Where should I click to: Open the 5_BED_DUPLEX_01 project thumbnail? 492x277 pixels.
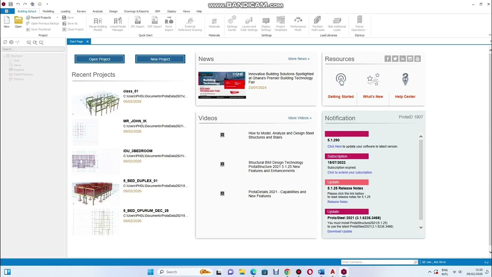tap(96, 193)
